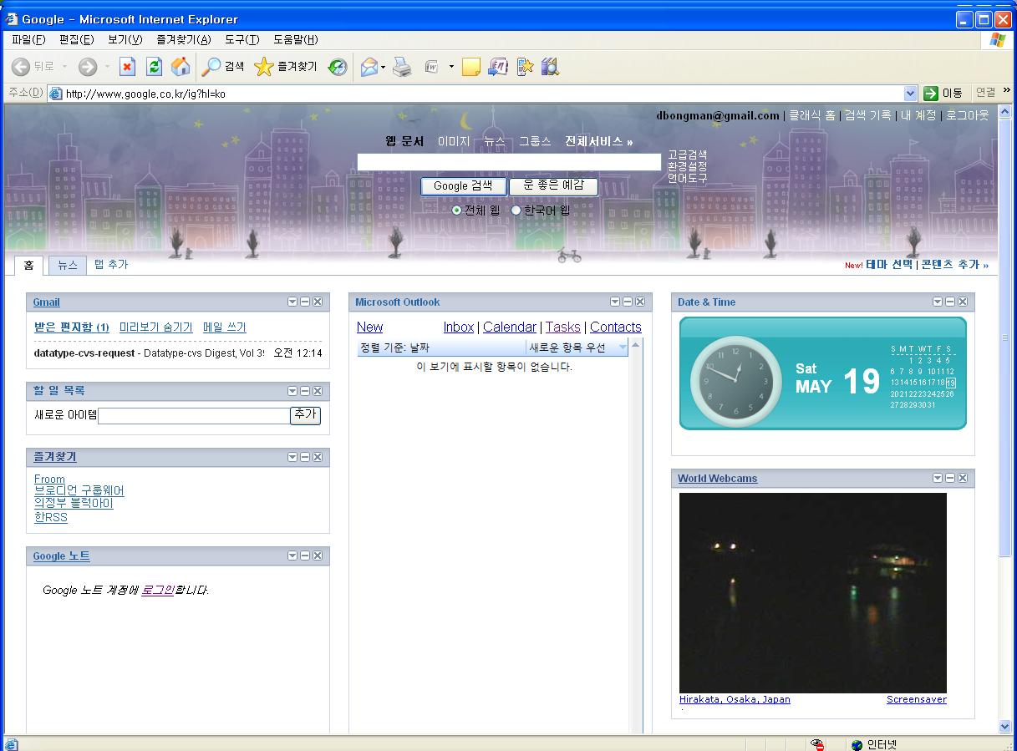This screenshot has height=751, width=1017.
Task: Open the 편집(E) menu
Action: [76, 39]
